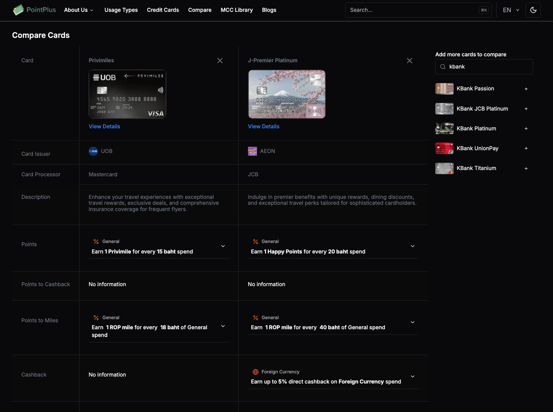Open the KBank Titanium card thumbnail
Viewport: 553px width, 412px height.
444,168
